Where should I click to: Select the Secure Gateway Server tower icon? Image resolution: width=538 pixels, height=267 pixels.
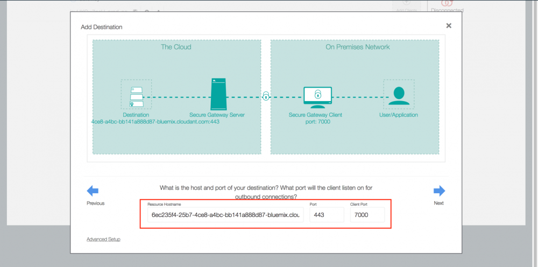coord(218,94)
